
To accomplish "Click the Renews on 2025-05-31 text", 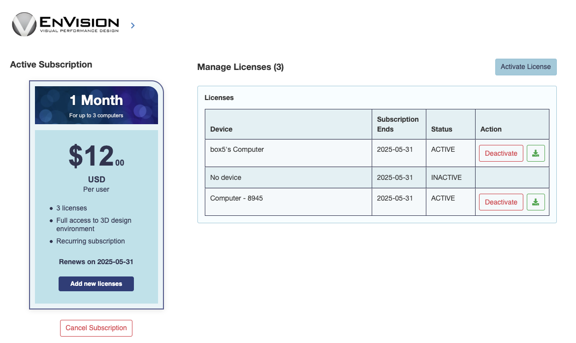I will pos(96,262).
